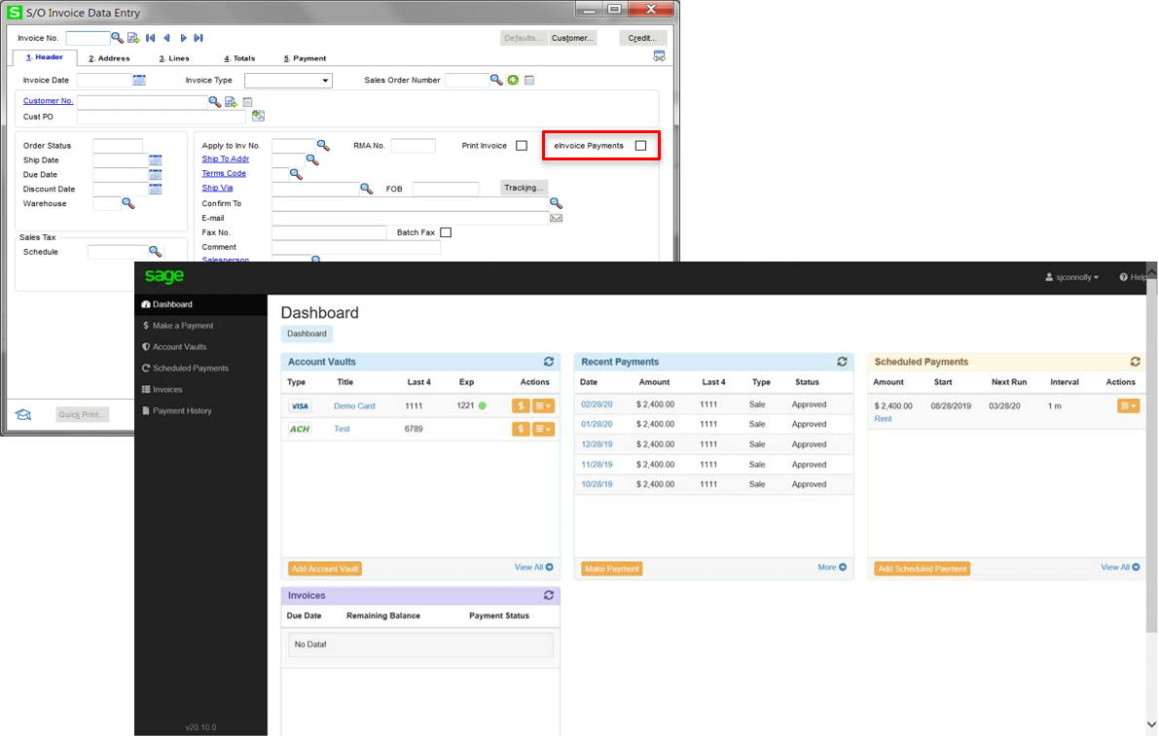1159x736 pixels.
Task: Select Account Vaults in sidebar
Action: pyautogui.click(x=201, y=347)
